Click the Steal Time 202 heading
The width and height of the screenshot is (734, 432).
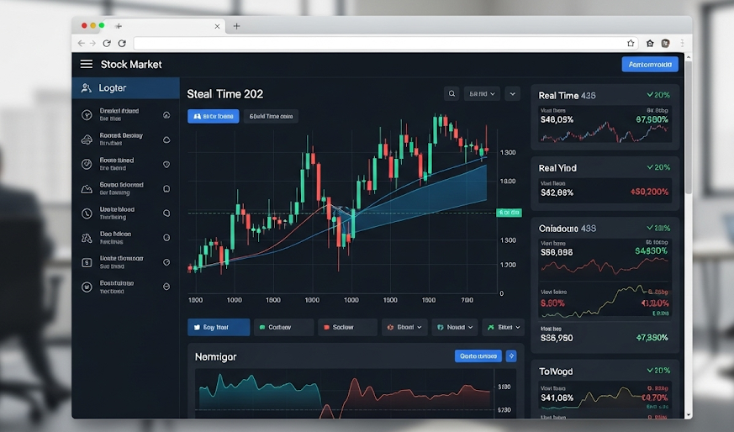[225, 94]
